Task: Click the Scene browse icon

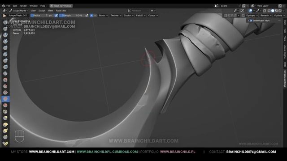Action: tap(217, 6)
